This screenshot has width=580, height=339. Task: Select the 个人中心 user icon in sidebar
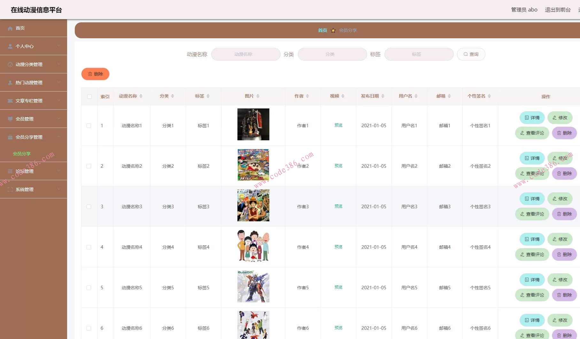coord(10,46)
